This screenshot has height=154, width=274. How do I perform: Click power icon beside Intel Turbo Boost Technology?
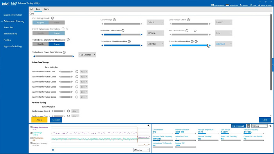[67, 29]
